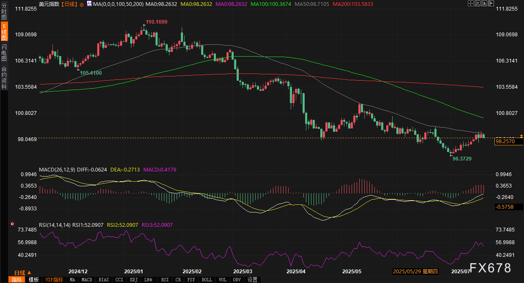Toggle the BOLL indicator in bottom bar
The height and width of the screenshot is (283, 524).
(x=207, y=280)
